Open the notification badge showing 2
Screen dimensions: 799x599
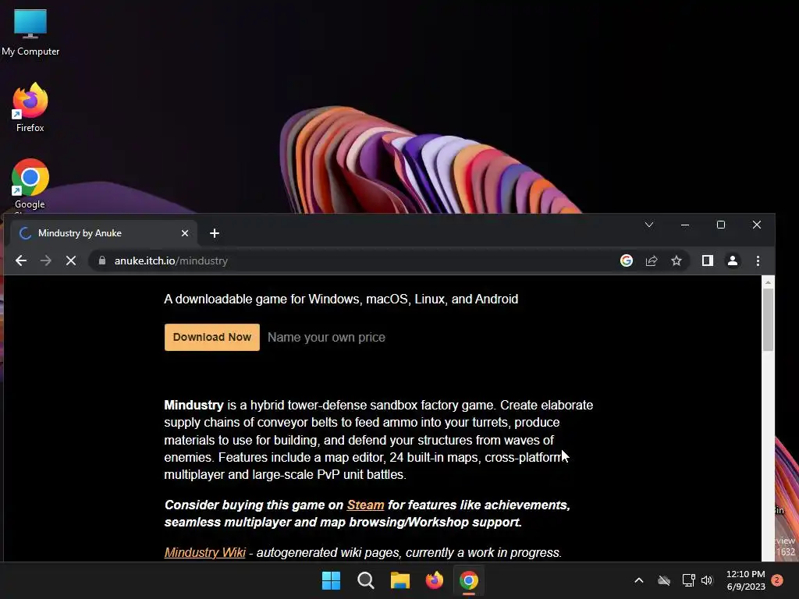[777, 580]
